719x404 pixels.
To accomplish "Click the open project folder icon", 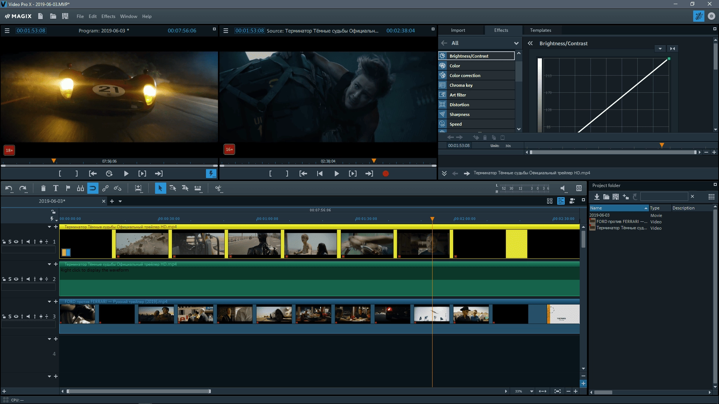I will tap(53, 16).
